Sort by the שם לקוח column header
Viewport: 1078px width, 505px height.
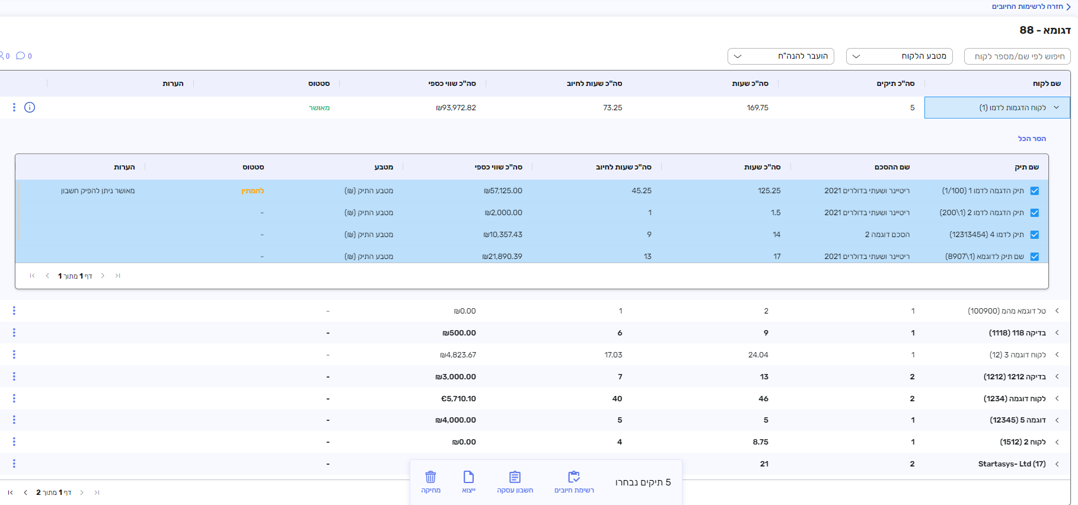click(x=1047, y=84)
